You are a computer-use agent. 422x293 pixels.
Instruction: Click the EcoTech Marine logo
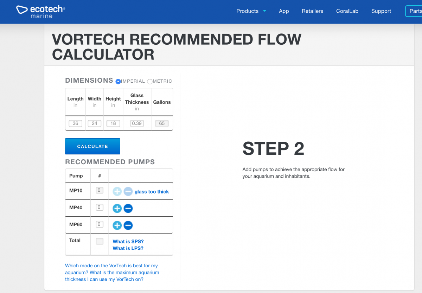(40, 11)
